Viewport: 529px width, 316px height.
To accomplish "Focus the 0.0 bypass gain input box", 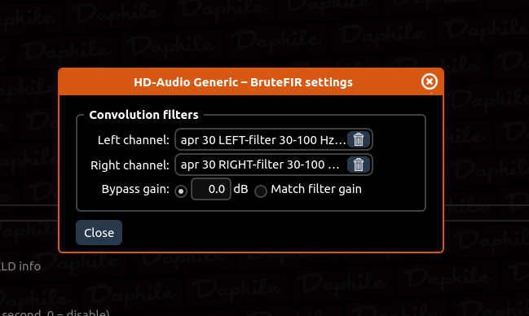I will click(211, 189).
